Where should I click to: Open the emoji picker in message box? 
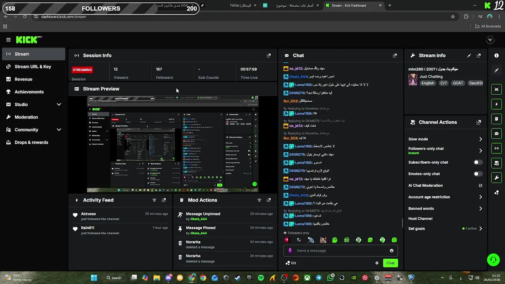391,250
